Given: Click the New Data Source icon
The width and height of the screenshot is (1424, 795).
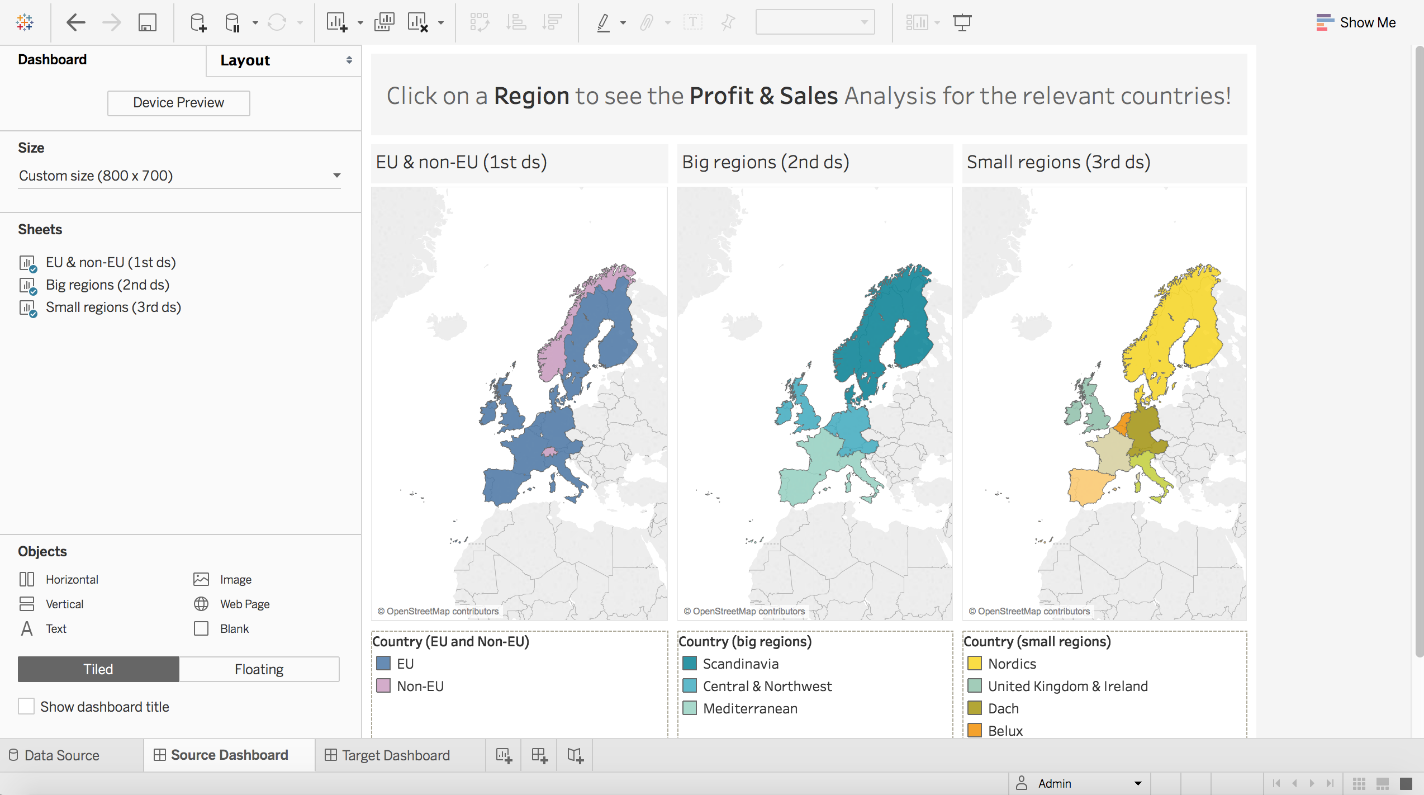Looking at the screenshot, I should point(198,22).
